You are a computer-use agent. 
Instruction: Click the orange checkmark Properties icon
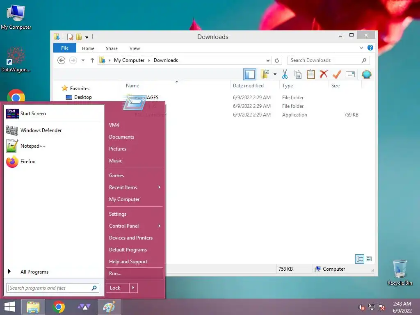[x=337, y=74]
